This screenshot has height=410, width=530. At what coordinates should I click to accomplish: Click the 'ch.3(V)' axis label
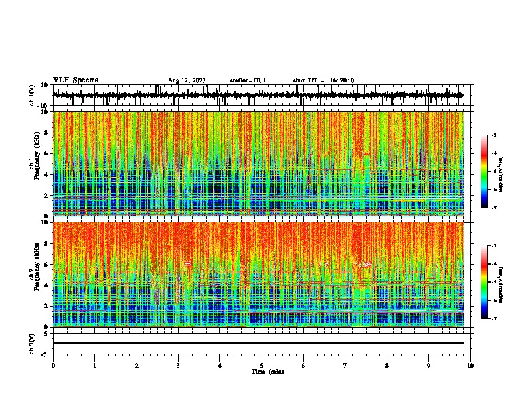pos(32,344)
